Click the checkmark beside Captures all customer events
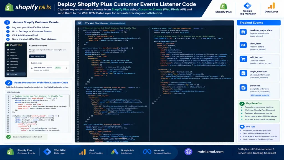 [242, 113]
